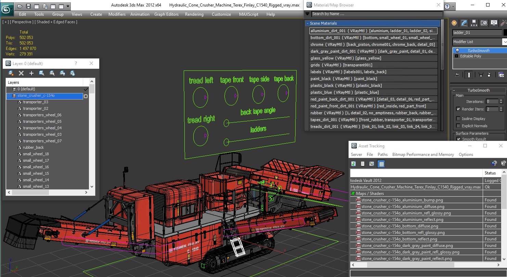Click Configure Modifier Sets icon
This screenshot has height=277, width=507.
click(x=502, y=75)
